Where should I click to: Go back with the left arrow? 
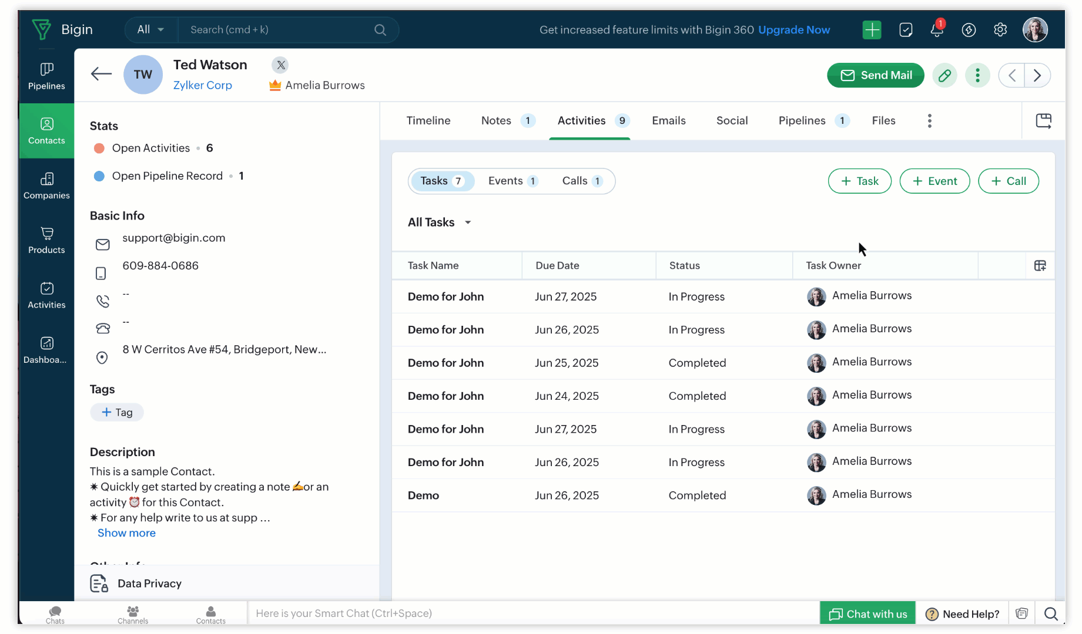[101, 74]
